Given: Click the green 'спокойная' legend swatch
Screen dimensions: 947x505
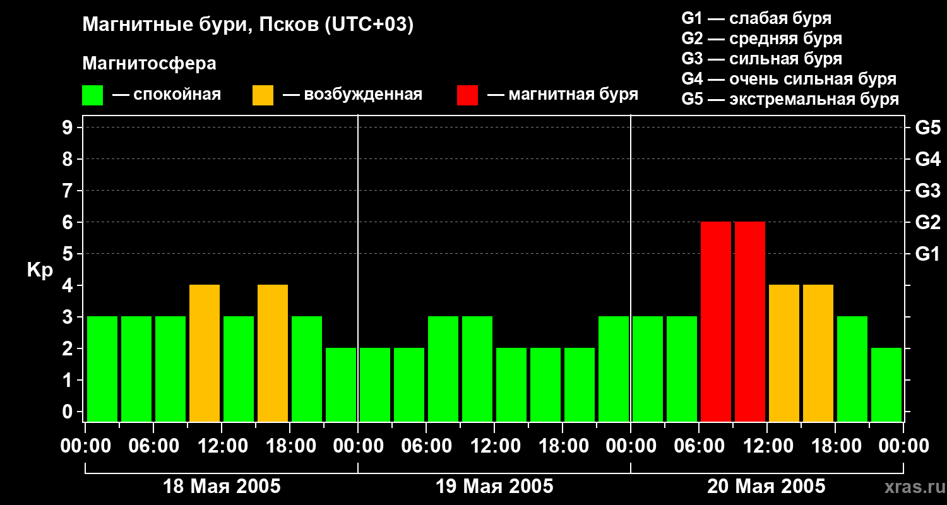Looking at the screenshot, I should (x=92, y=95).
